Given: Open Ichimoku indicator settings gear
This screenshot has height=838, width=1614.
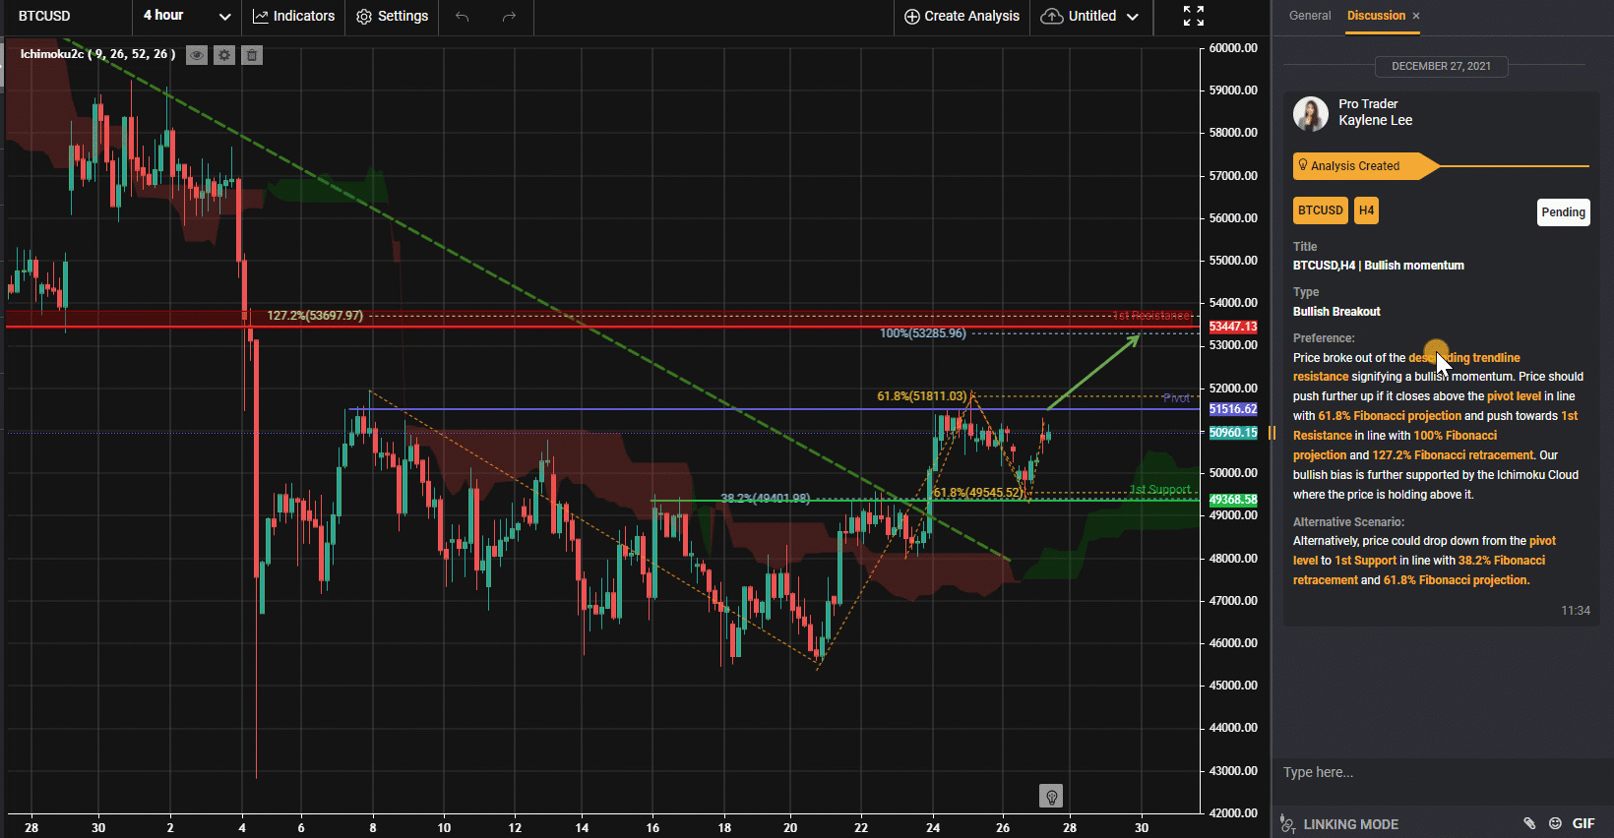Looking at the screenshot, I should tap(224, 55).
